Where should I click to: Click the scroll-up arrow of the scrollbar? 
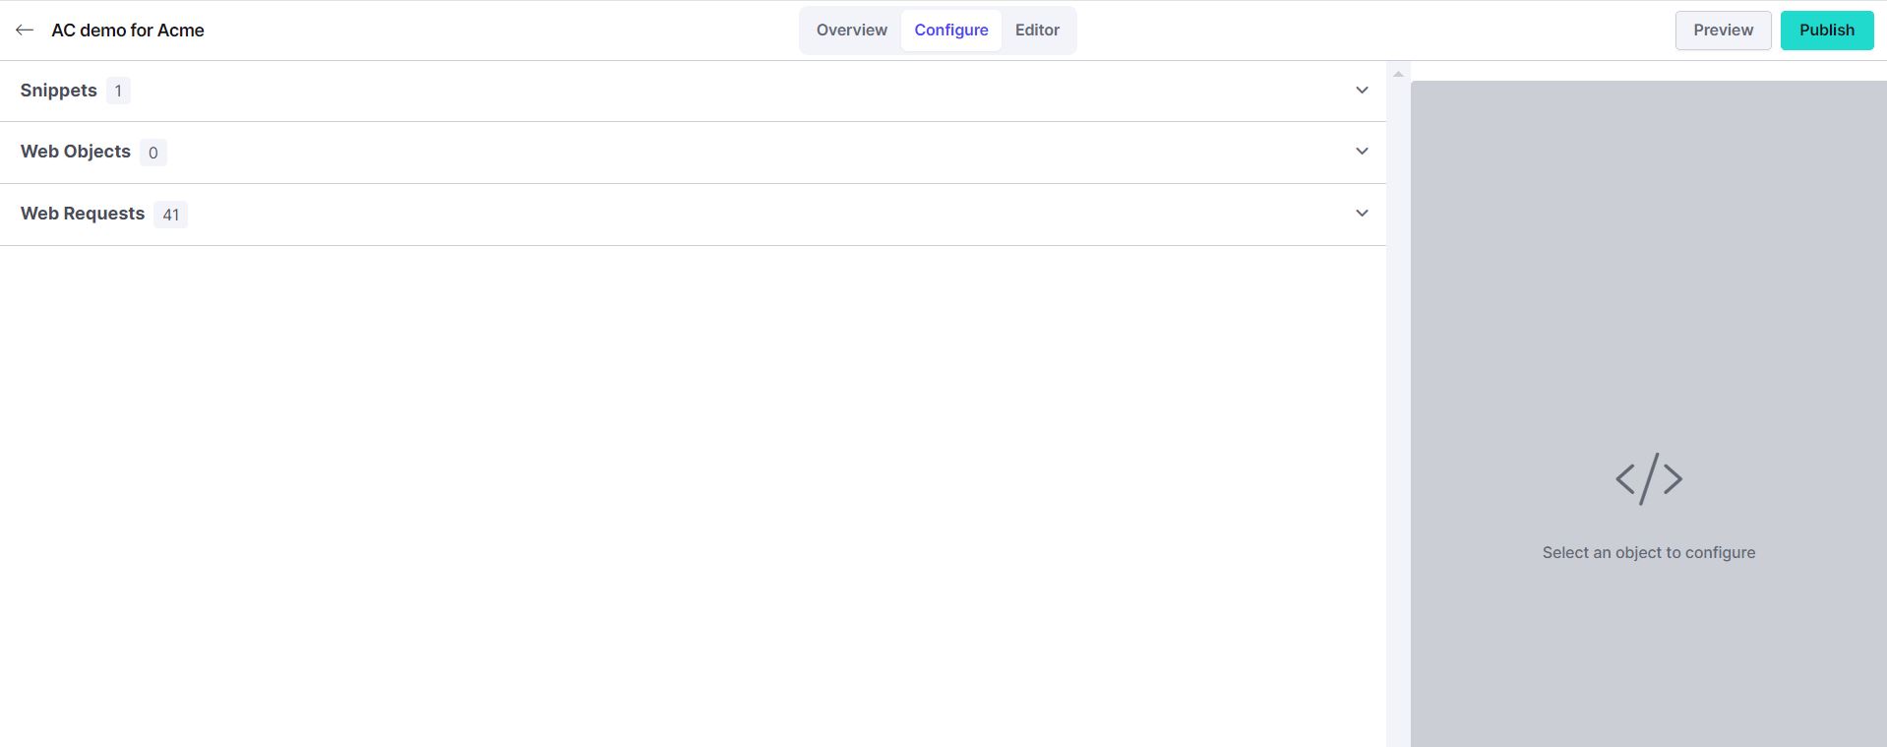(x=1398, y=75)
